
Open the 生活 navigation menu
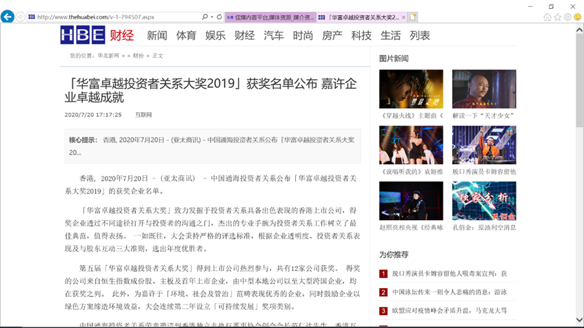click(x=390, y=36)
